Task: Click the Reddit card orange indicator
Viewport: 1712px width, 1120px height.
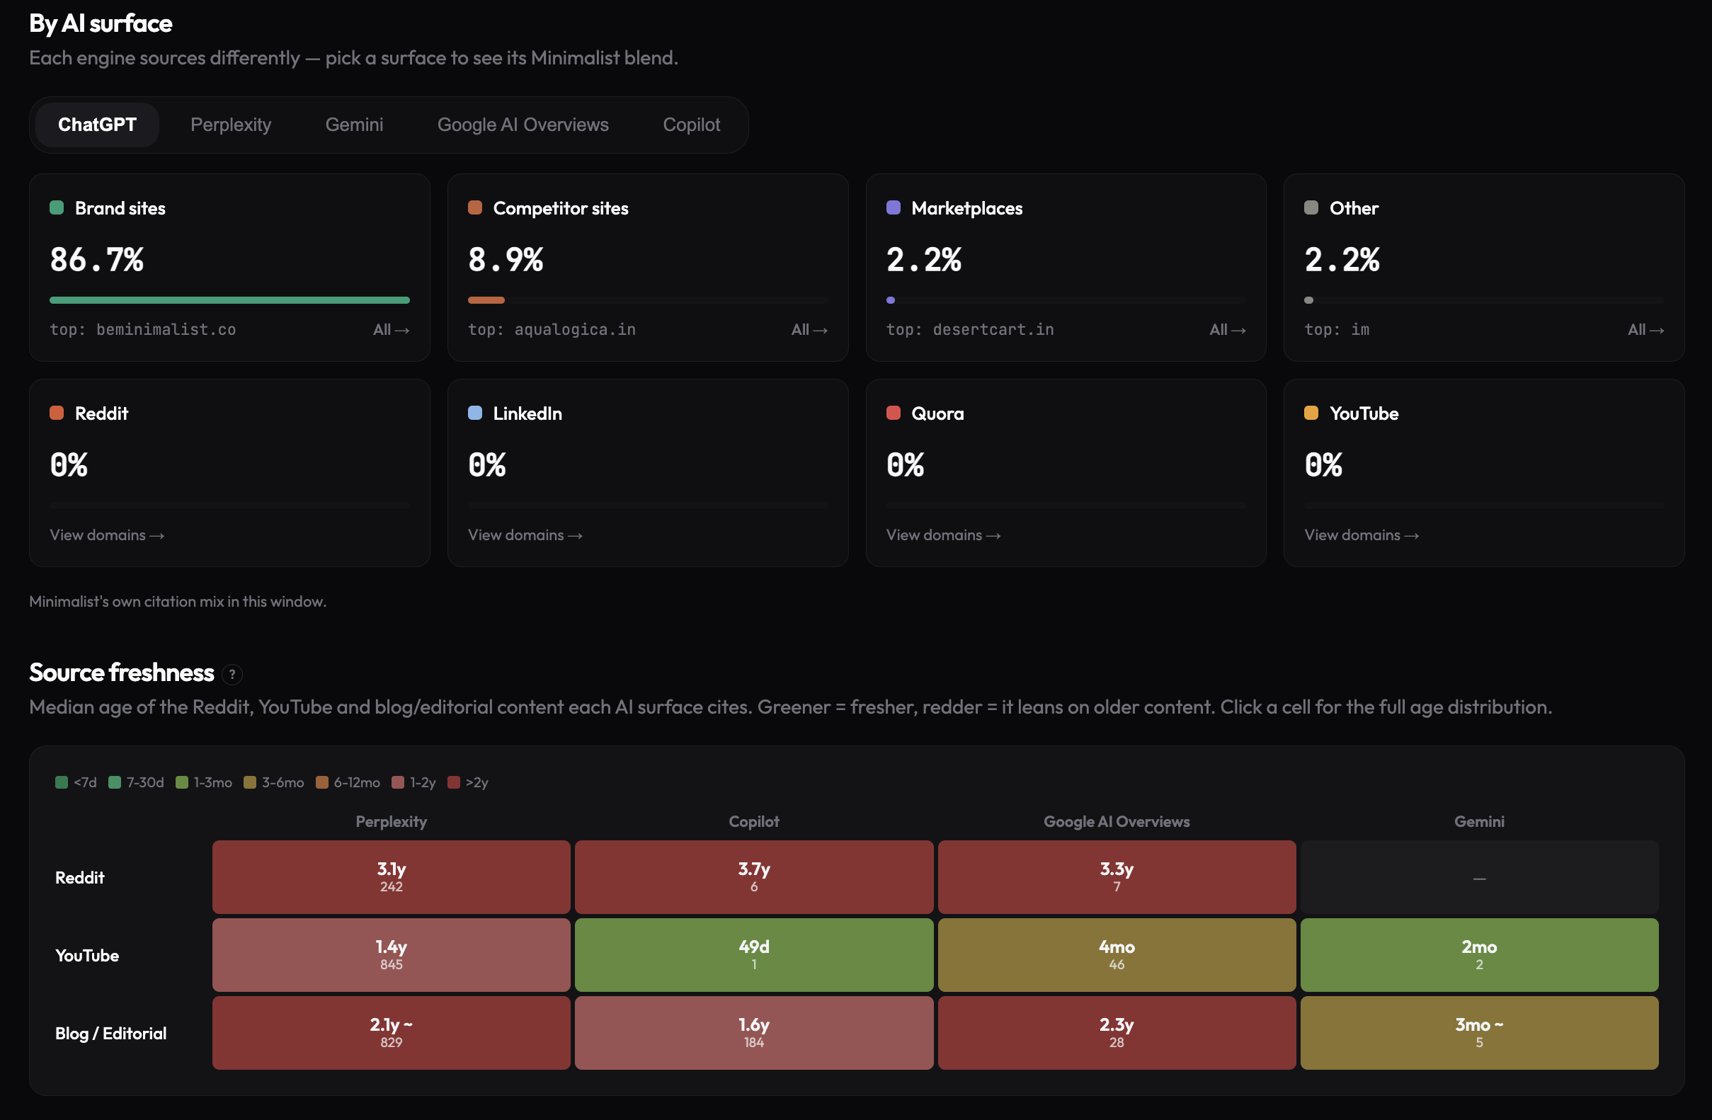Action: [57, 413]
